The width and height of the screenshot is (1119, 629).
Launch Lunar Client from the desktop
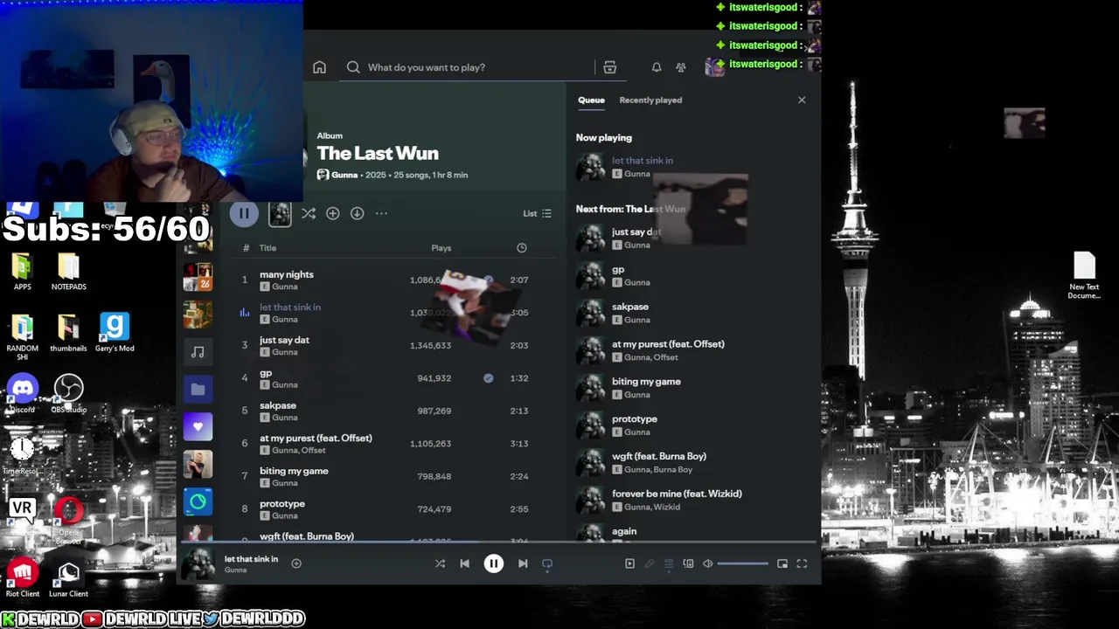pyautogui.click(x=68, y=578)
